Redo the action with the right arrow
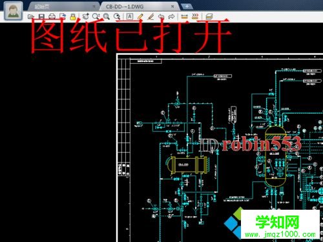This screenshot has width=323, height=242. (x=171, y=16)
